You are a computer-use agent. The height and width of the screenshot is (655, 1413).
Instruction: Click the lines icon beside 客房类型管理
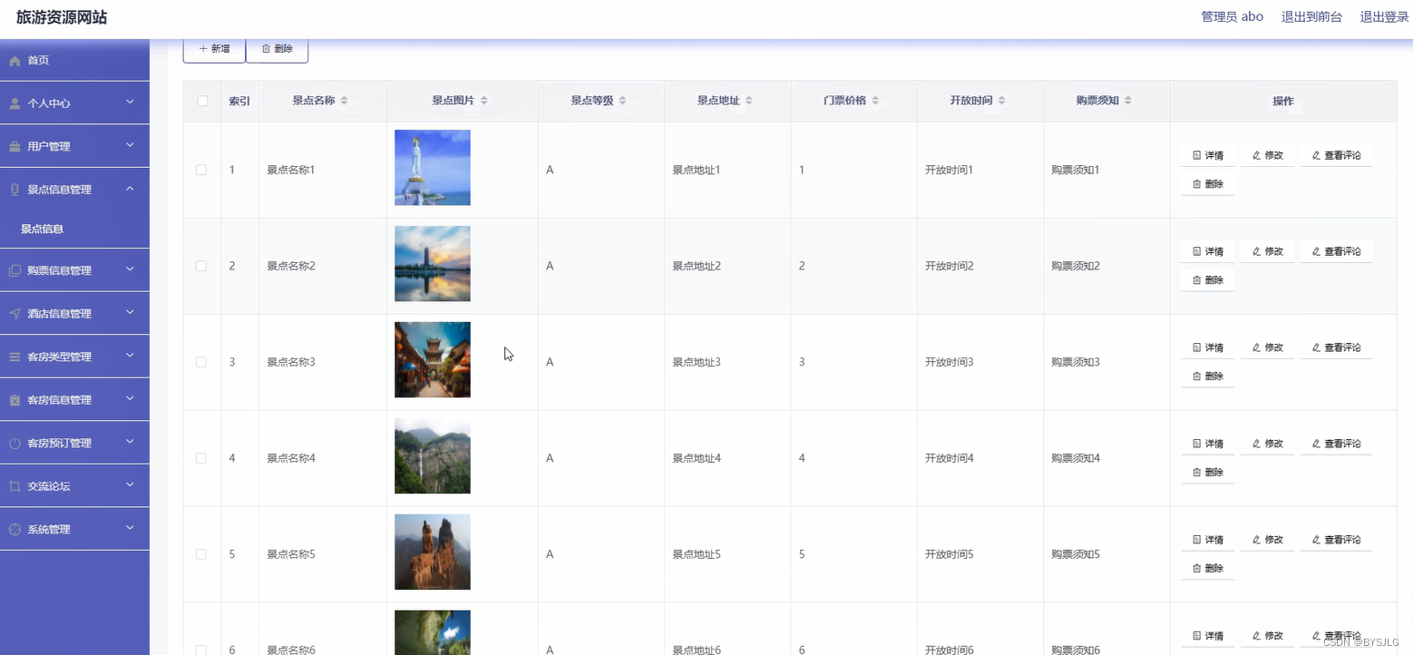pos(15,357)
